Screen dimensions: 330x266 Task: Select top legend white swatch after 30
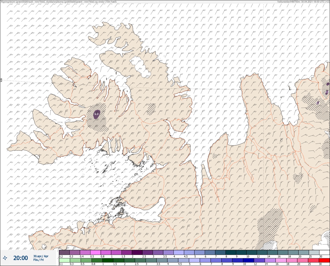[325, 252]
